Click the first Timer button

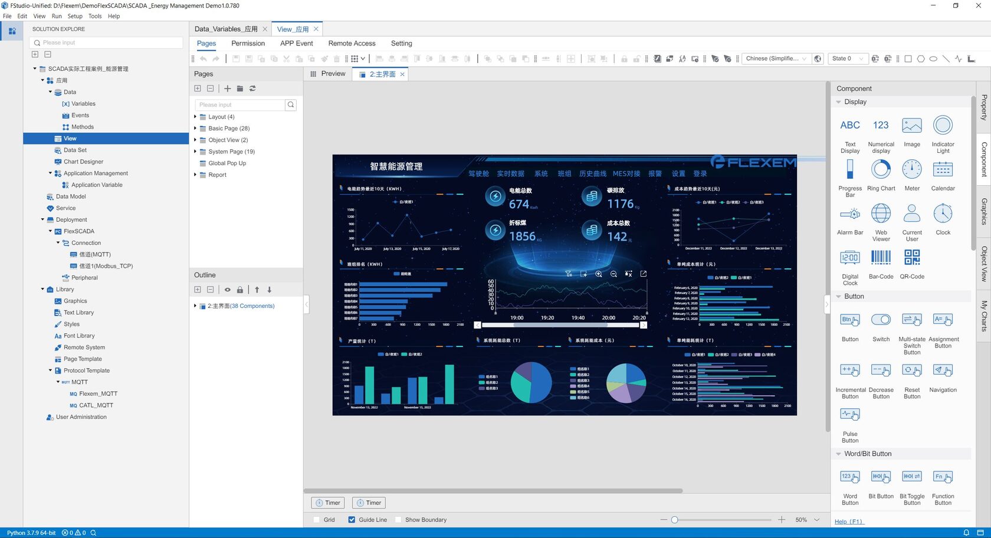click(x=328, y=503)
